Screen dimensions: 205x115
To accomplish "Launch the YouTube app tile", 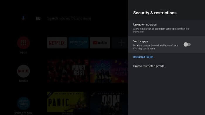I will tap(100, 43).
